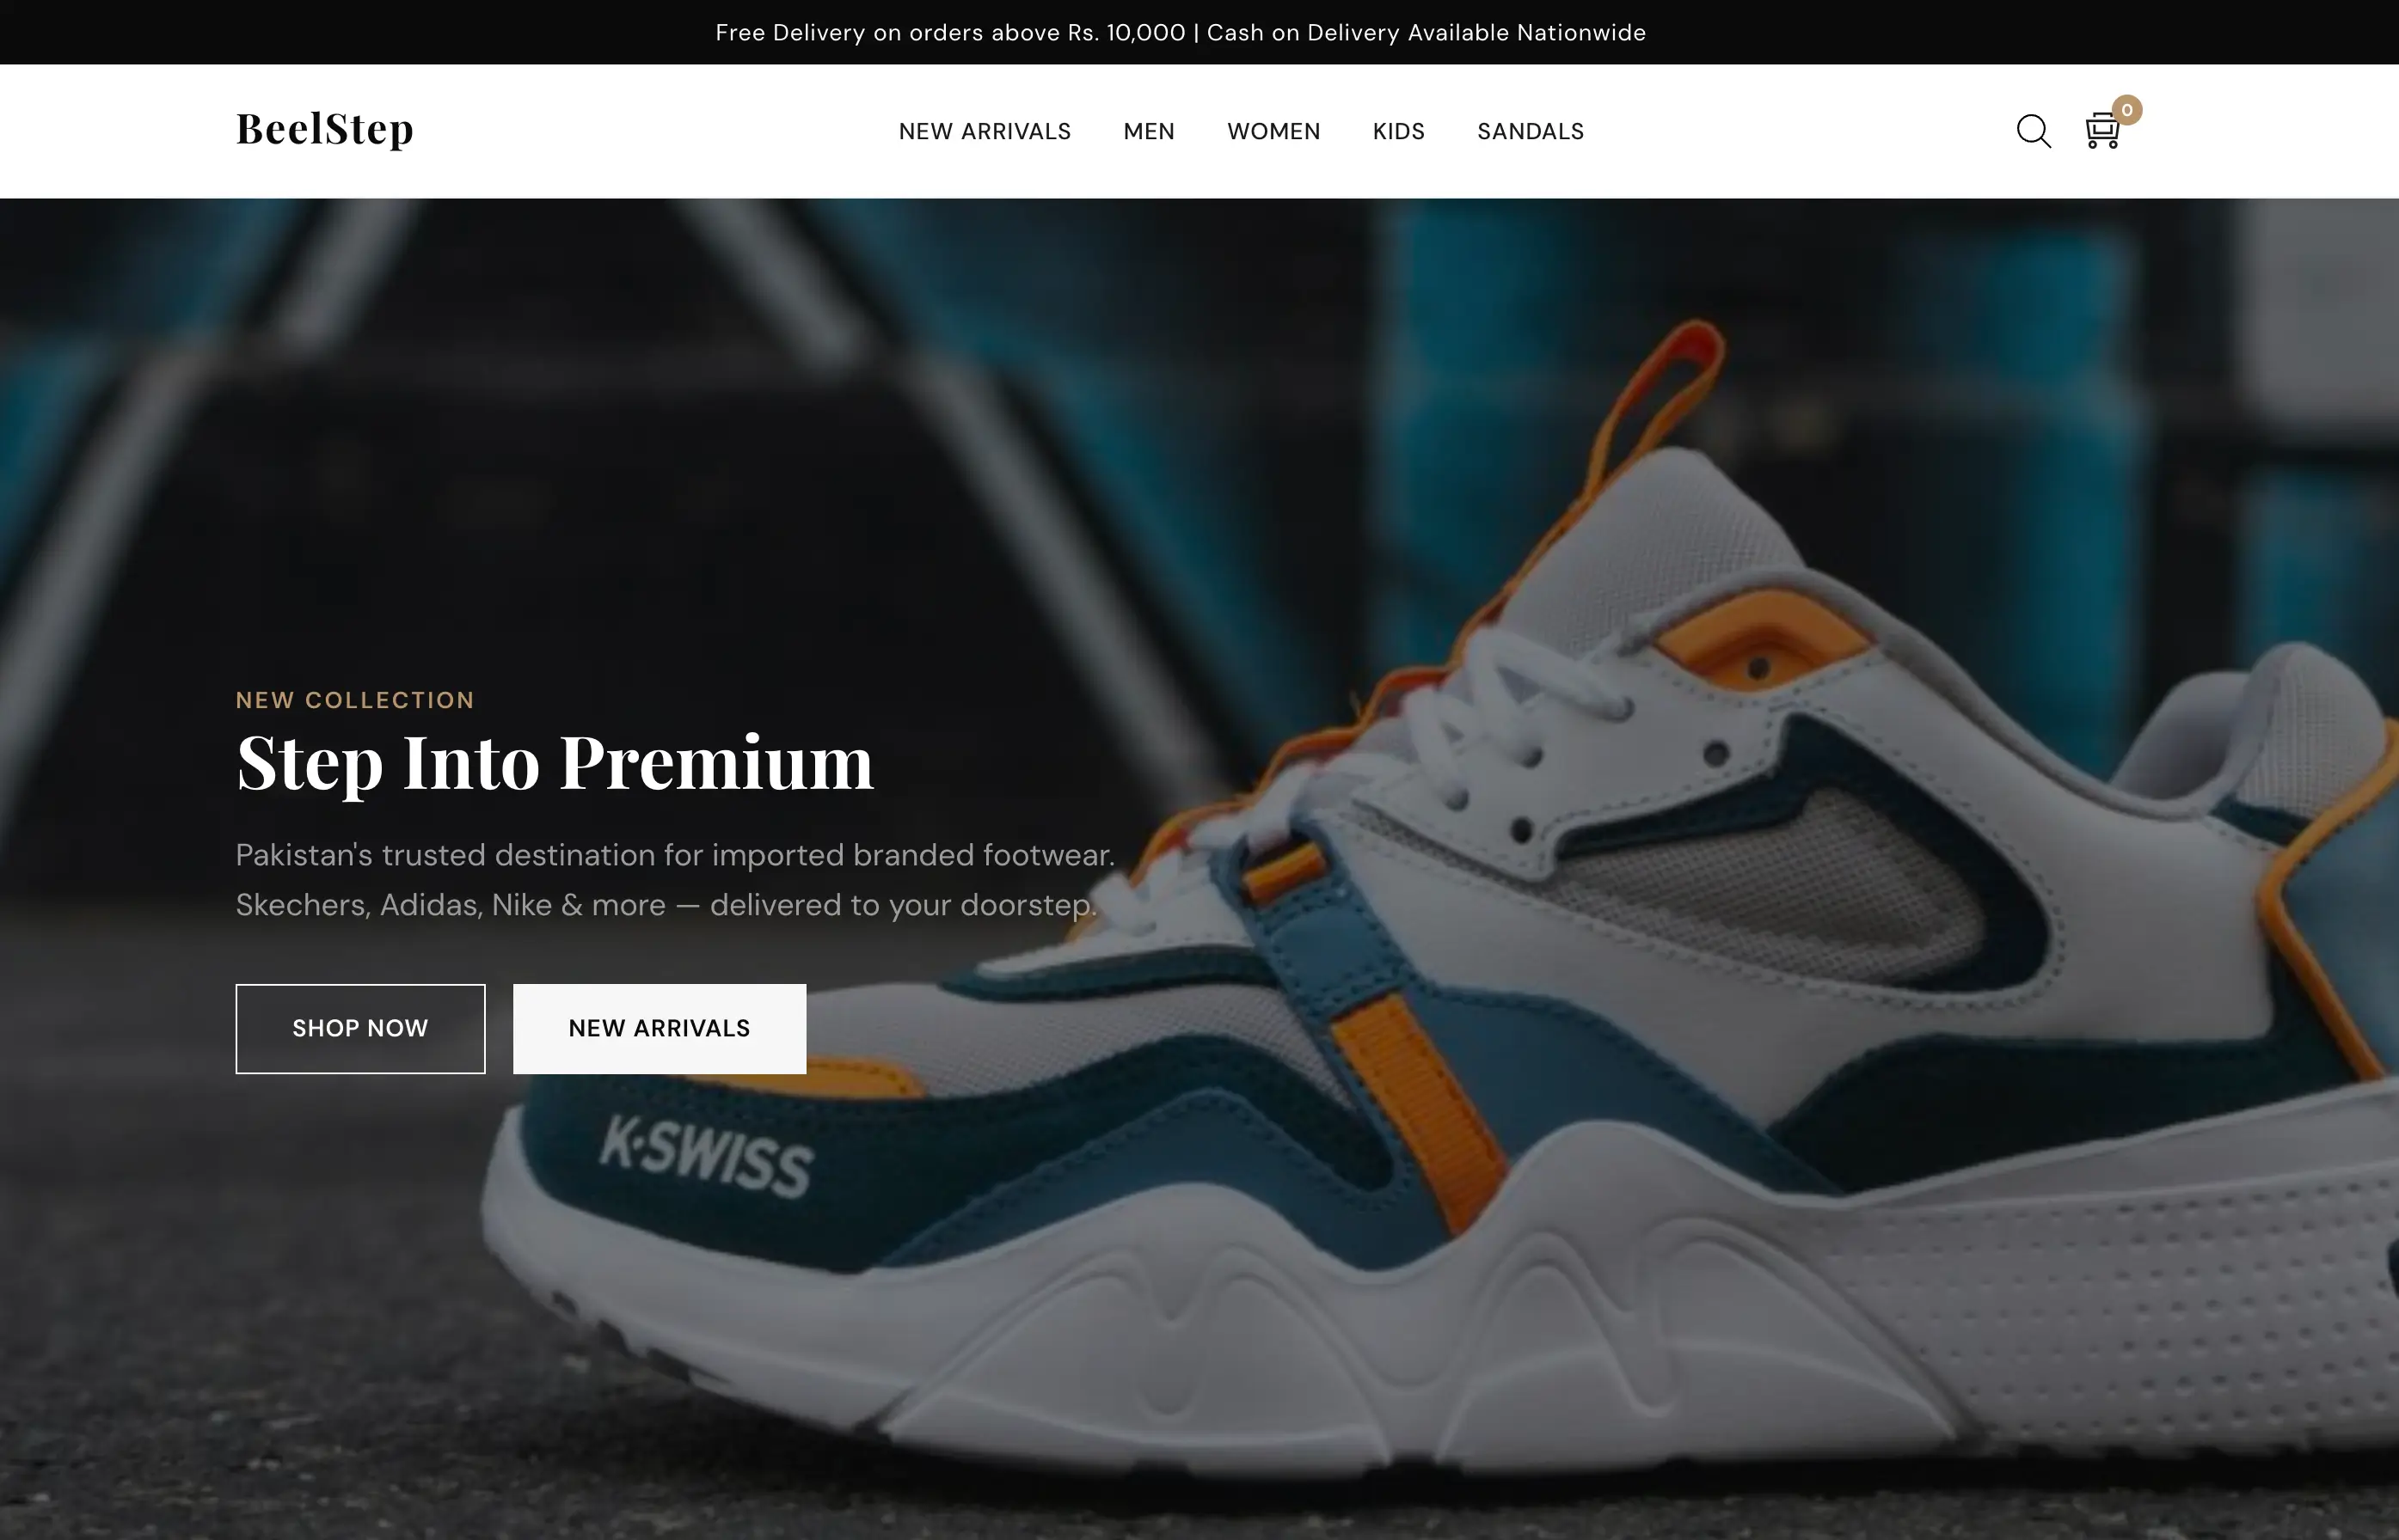2399x1540 pixels.
Task: Open the SANDALS category
Action: pos(1531,131)
